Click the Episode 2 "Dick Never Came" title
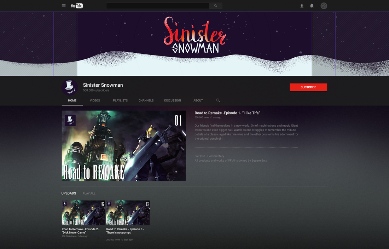This screenshot has height=249, width=389. 81,231
